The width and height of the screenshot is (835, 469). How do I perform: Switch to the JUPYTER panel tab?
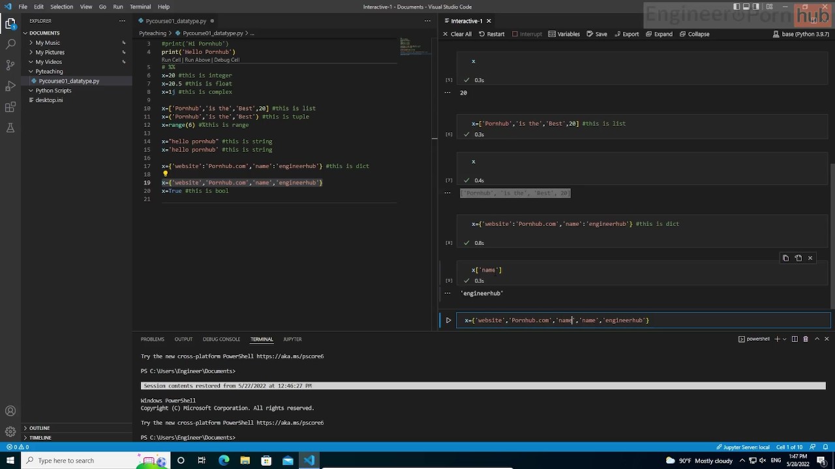tap(292, 339)
